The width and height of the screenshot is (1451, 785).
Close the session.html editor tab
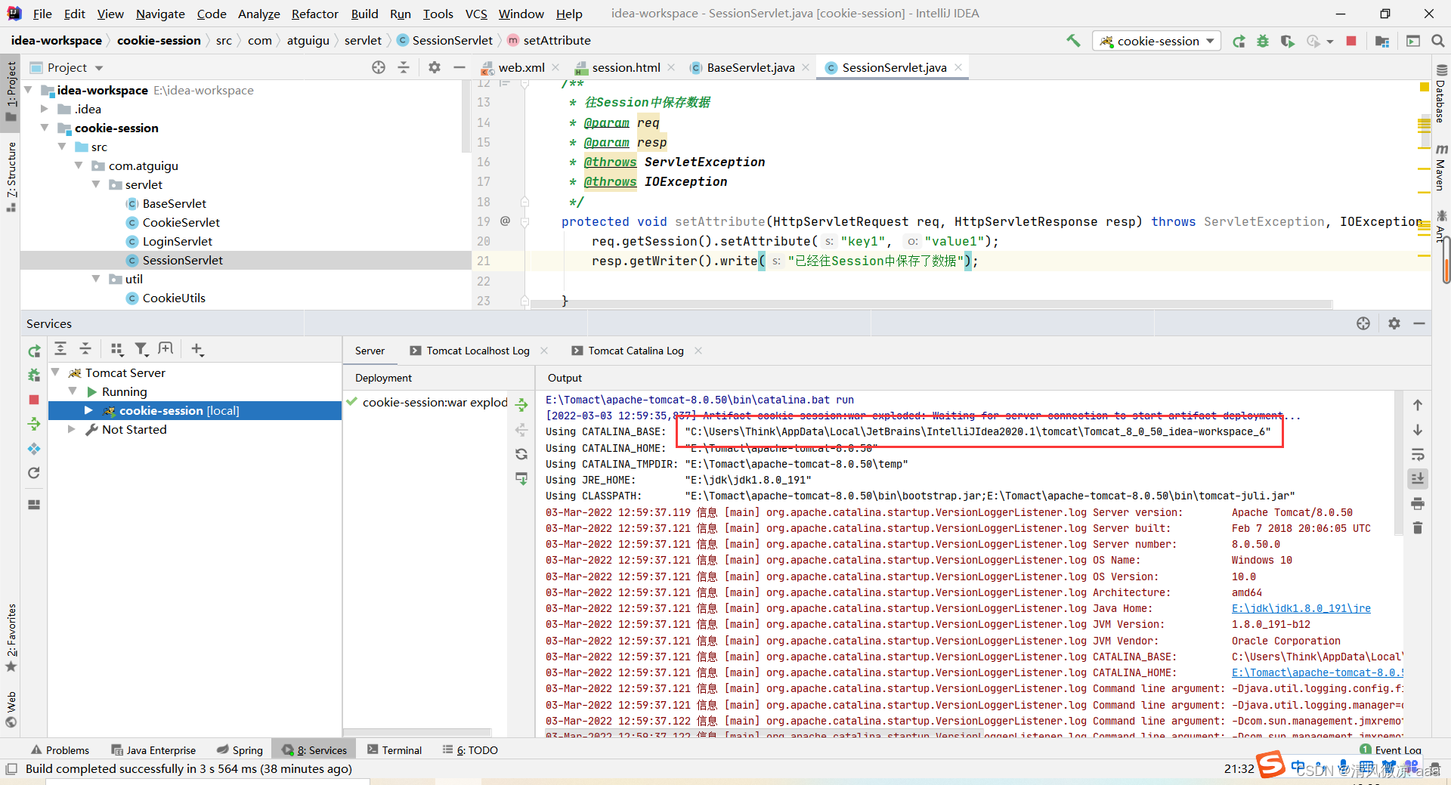pyautogui.click(x=671, y=67)
